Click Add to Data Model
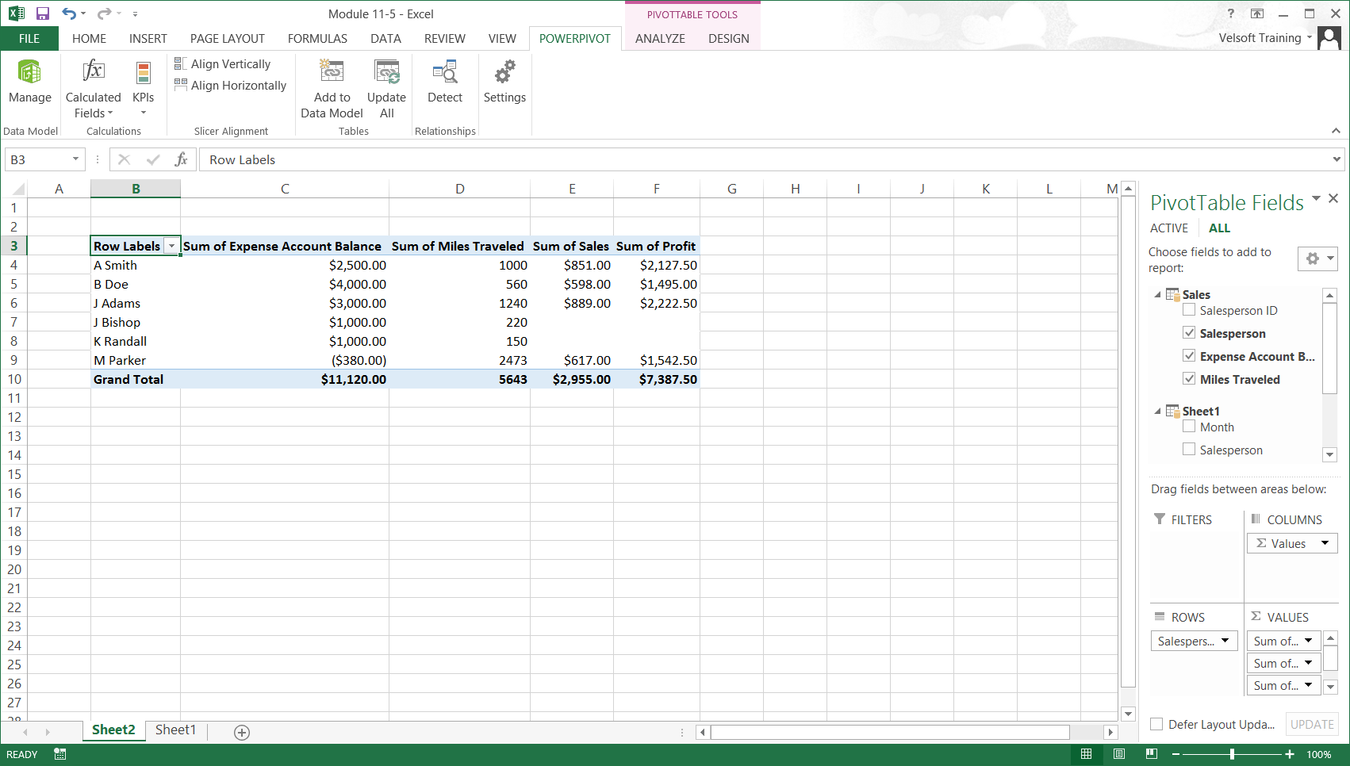Image resolution: width=1350 pixels, height=766 pixels. click(331, 87)
